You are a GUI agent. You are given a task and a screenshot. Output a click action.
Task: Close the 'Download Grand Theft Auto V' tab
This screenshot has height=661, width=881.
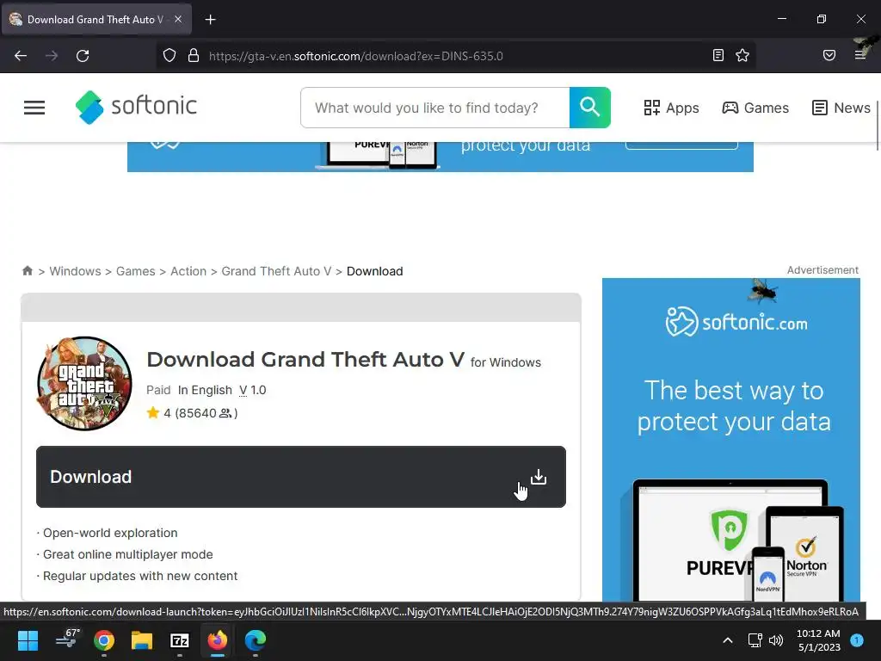tap(178, 19)
